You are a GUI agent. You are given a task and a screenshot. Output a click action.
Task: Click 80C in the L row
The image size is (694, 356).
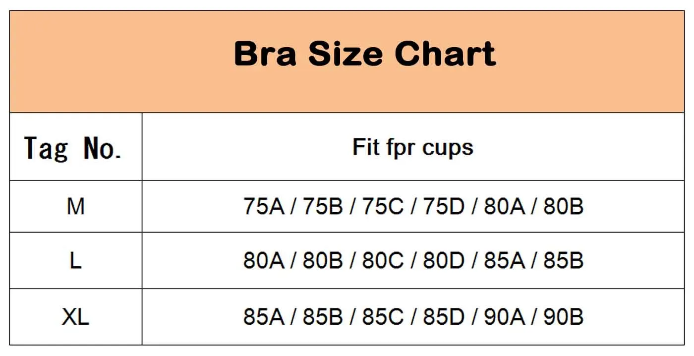coord(383,261)
